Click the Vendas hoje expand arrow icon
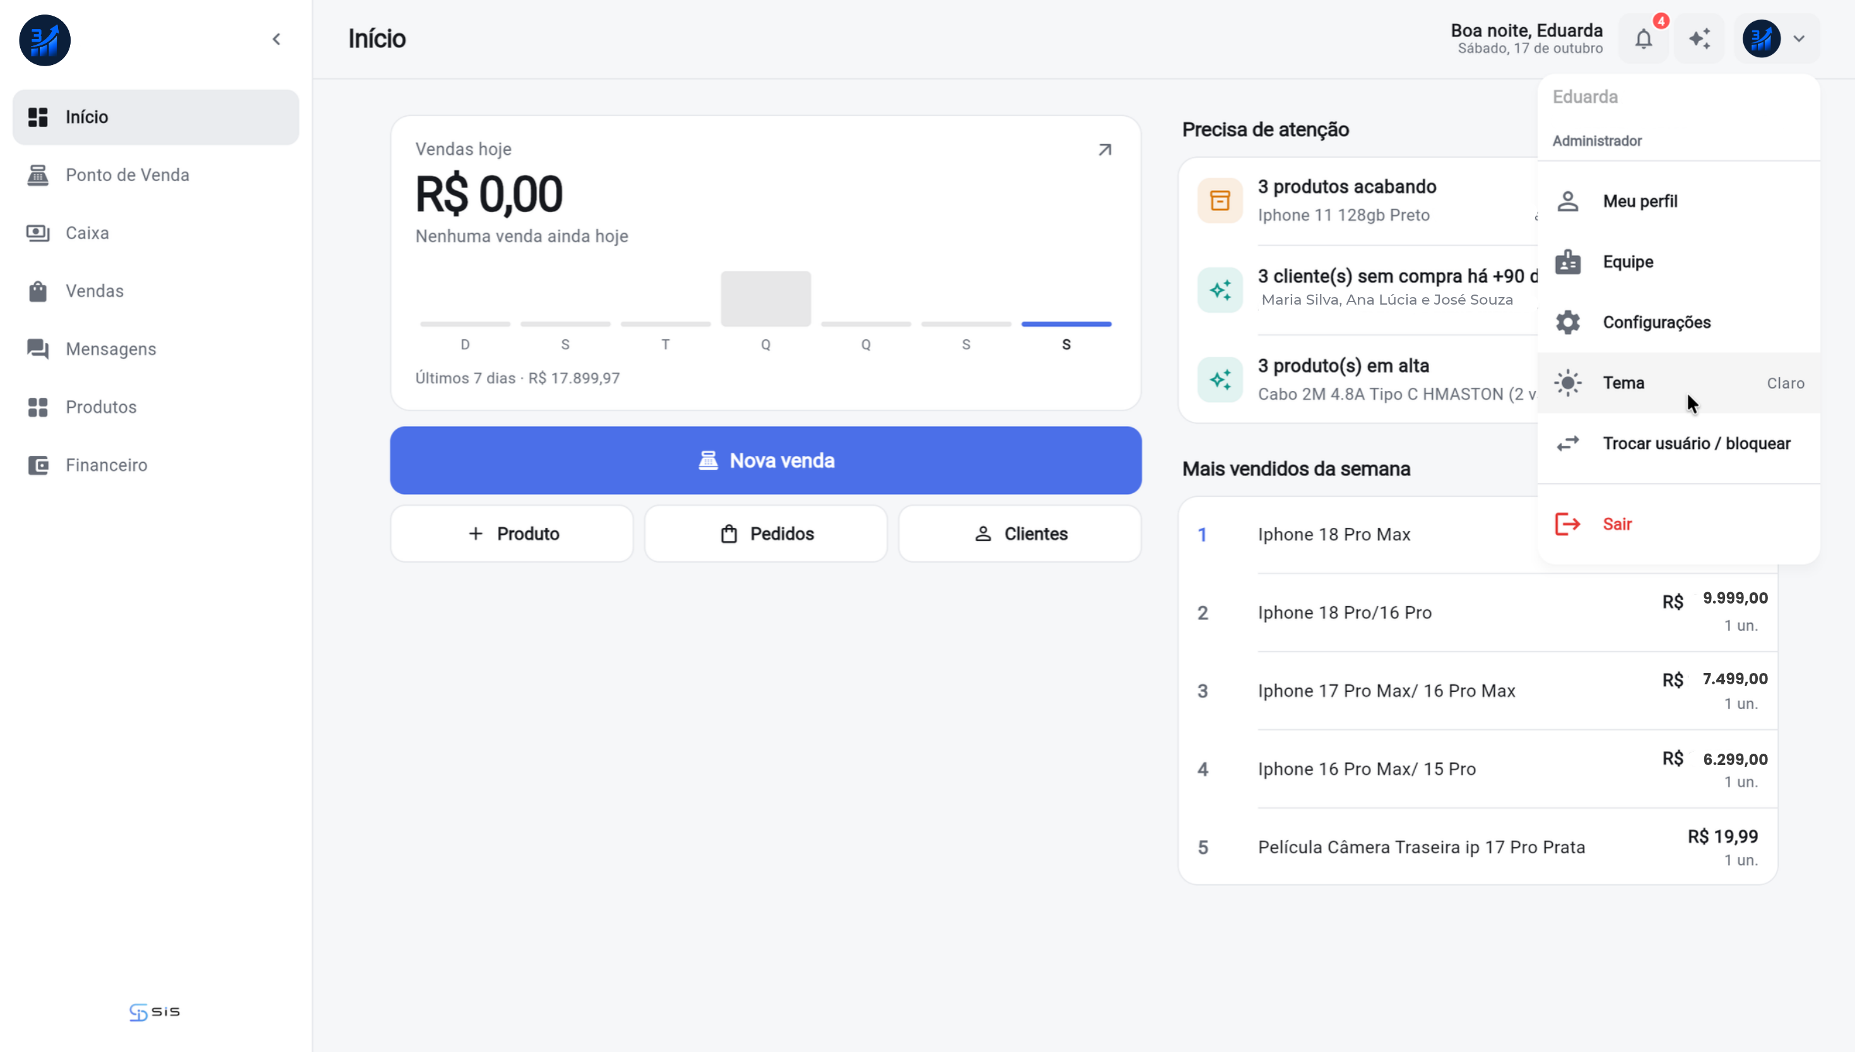 (1104, 149)
